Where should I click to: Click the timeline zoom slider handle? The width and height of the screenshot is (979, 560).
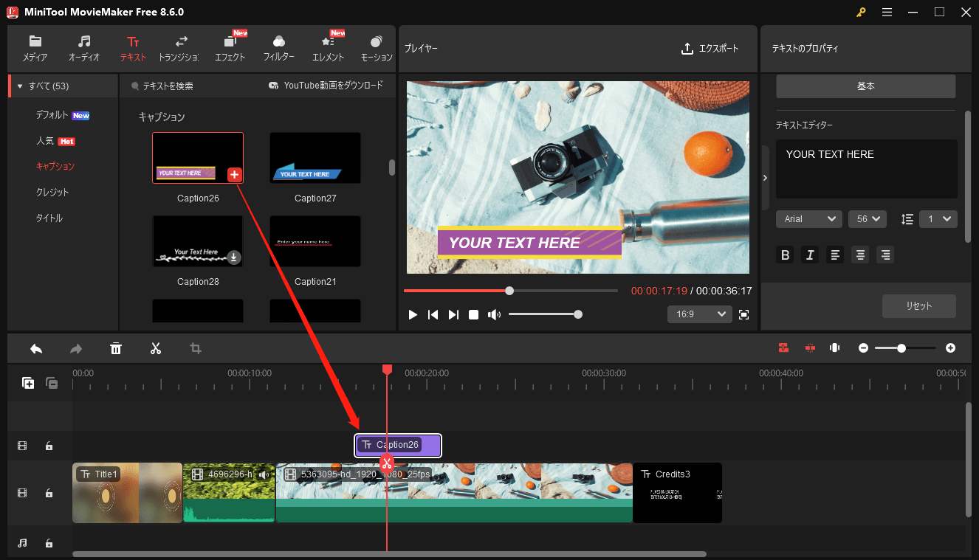(902, 348)
